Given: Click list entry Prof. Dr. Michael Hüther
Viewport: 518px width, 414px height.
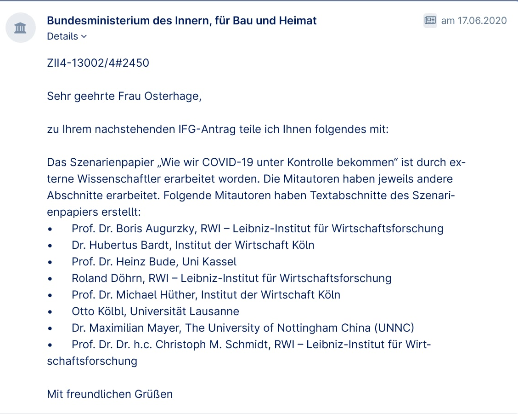Looking at the screenshot, I should pyautogui.click(x=206, y=294).
